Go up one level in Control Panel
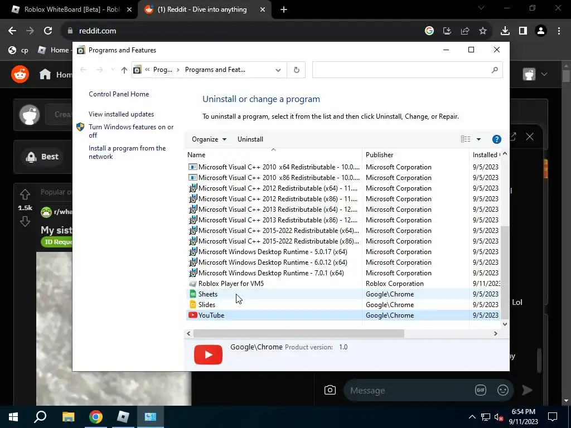The width and height of the screenshot is (571, 428). (x=124, y=70)
